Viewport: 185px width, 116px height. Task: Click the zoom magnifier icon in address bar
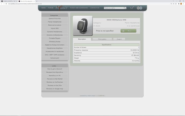[x=171, y=4]
